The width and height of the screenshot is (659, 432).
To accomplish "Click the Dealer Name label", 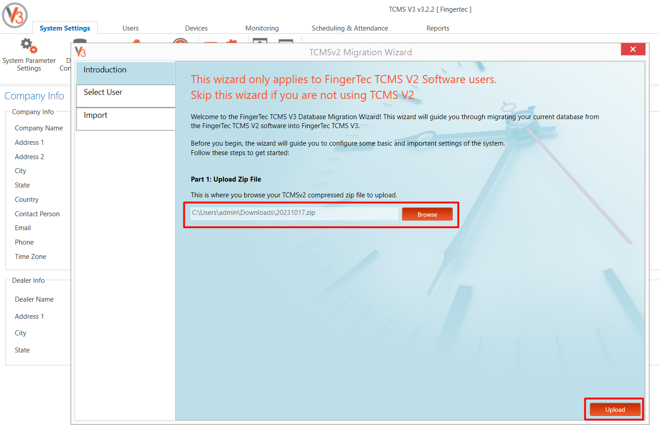I will pos(34,299).
